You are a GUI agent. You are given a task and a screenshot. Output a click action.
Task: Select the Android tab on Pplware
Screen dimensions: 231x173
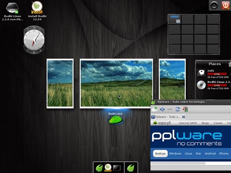pyautogui.click(x=210, y=153)
